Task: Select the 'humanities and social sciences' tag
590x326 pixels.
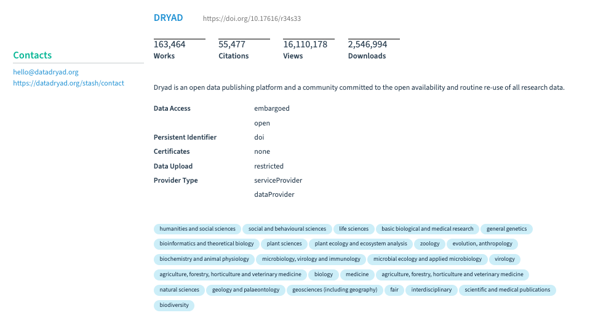Action: pyautogui.click(x=197, y=229)
